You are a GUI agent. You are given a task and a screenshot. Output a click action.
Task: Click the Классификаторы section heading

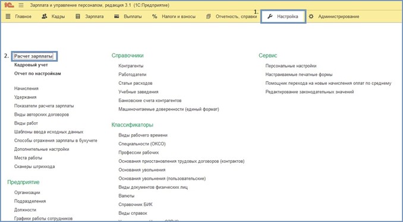(x=133, y=125)
